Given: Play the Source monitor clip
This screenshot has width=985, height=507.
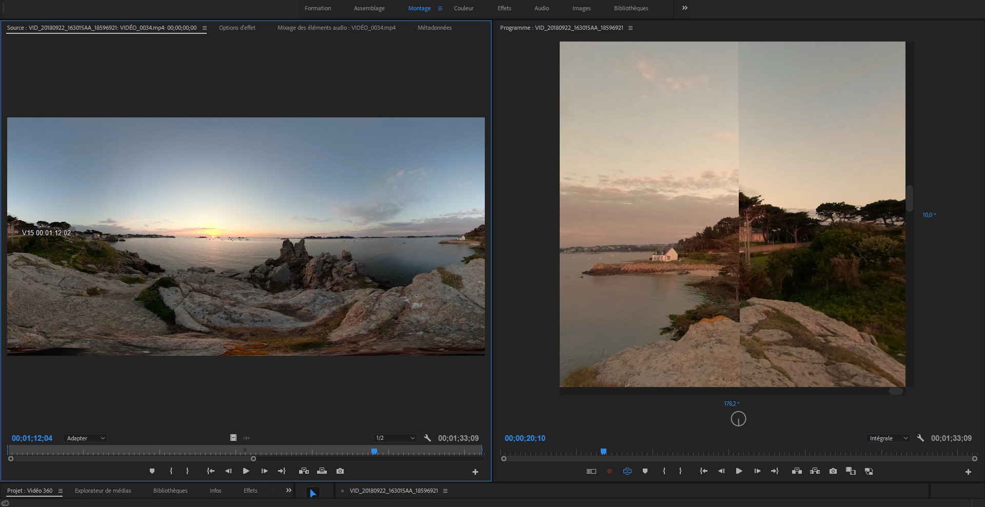Looking at the screenshot, I should coord(246,471).
